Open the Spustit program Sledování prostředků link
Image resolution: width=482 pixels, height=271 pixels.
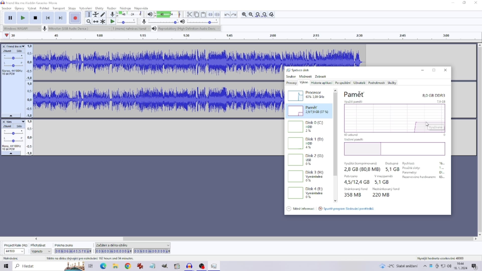point(348,209)
